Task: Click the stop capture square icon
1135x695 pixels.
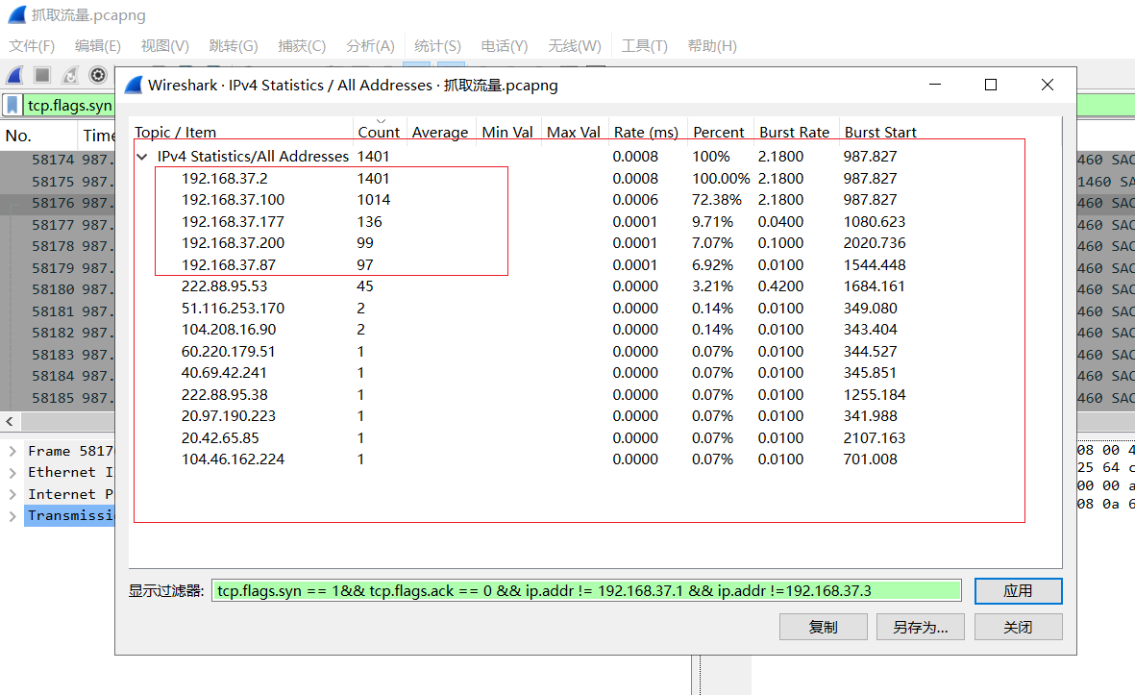Action: (42, 75)
